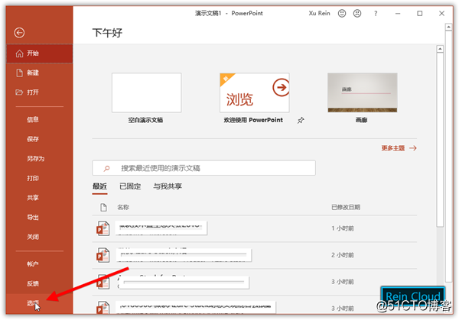The height and width of the screenshot is (320, 459).
Task: Click the outer scrollbar up arrow
Action: [x=449, y=27]
